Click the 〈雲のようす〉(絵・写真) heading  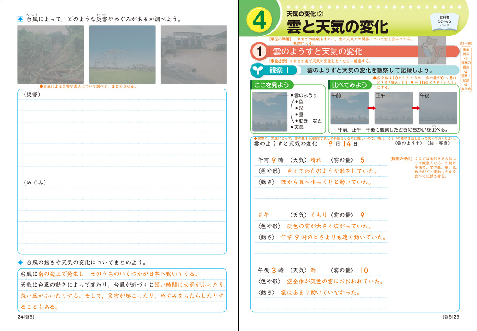[422, 143]
